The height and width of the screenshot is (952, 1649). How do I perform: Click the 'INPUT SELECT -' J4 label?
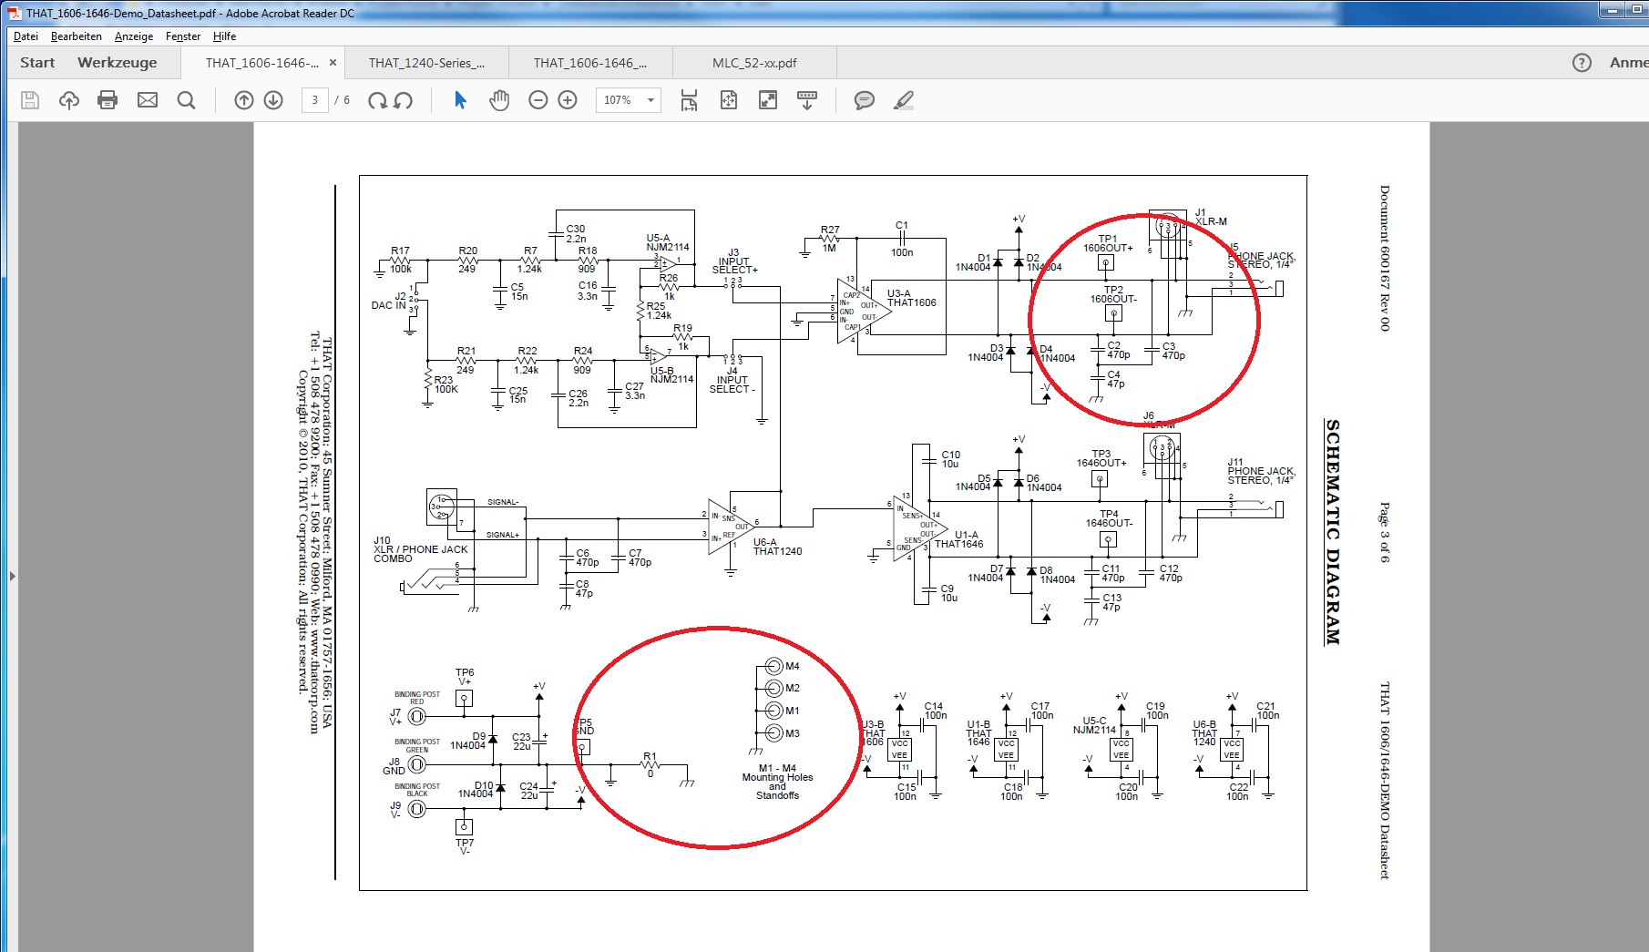tap(732, 384)
